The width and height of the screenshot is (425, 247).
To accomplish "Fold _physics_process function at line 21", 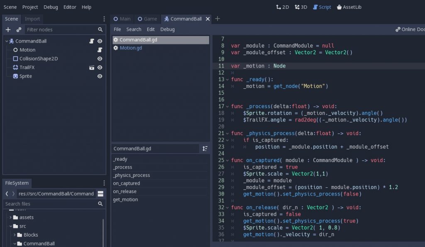I will [227, 133].
